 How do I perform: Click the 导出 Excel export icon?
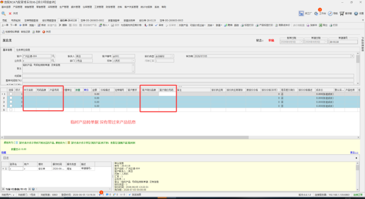(x=321, y=25)
